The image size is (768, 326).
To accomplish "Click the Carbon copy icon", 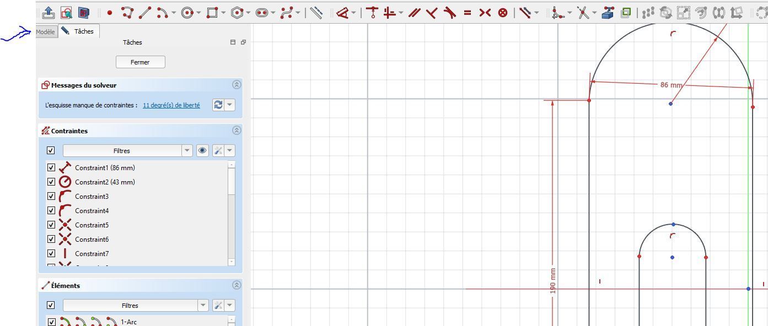I will 625,12.
